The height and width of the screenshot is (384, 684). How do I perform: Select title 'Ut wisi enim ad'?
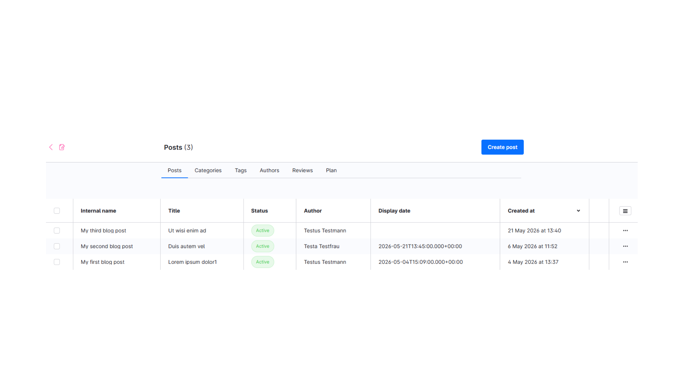(187, 231)
